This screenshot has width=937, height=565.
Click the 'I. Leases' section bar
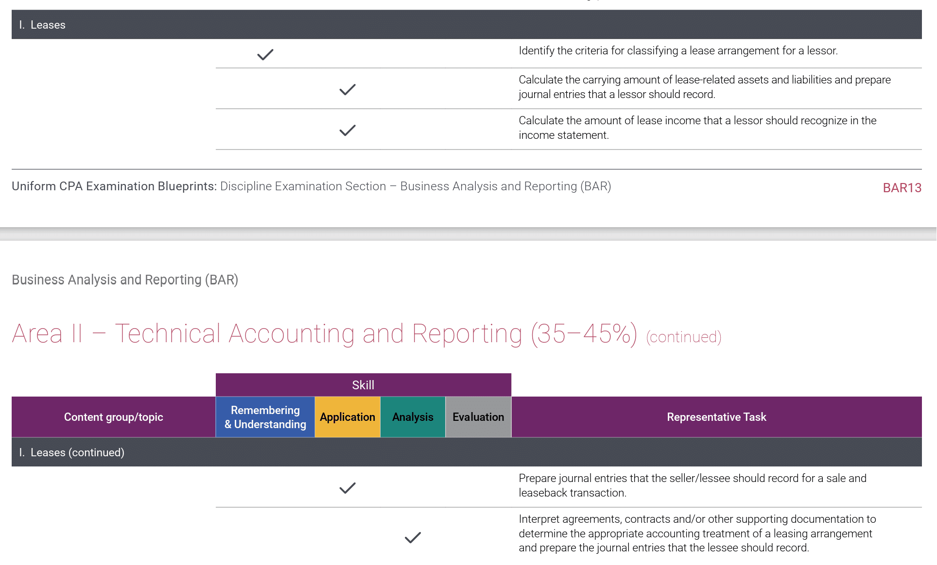(467, 25)
